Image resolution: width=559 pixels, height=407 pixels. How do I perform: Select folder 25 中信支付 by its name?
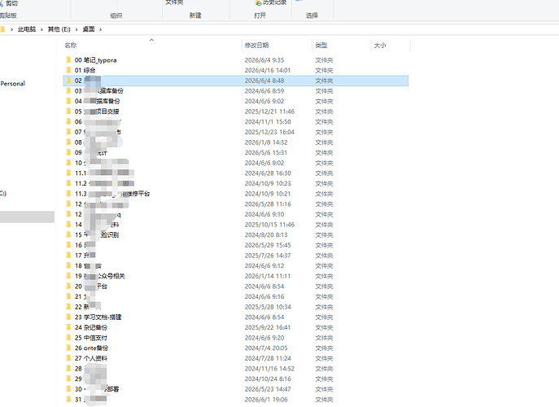pyautogui.click(x=91, y=338)
